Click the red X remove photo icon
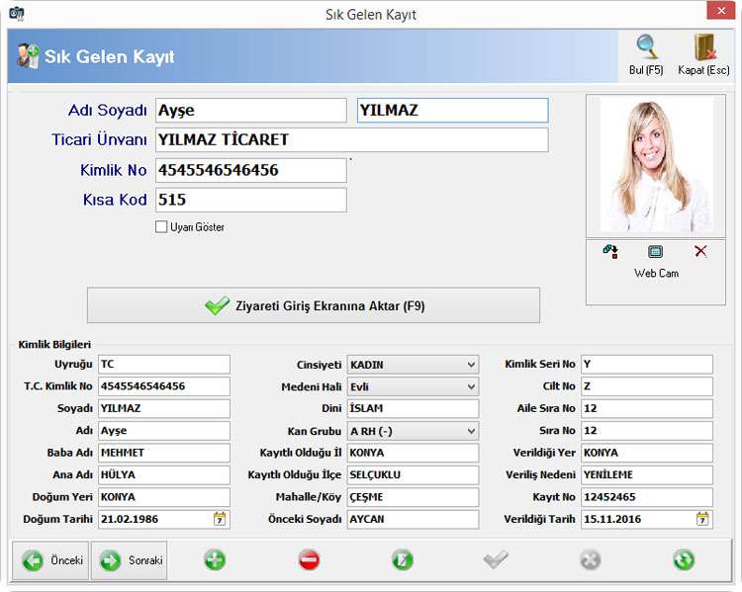 click(700, 252)
